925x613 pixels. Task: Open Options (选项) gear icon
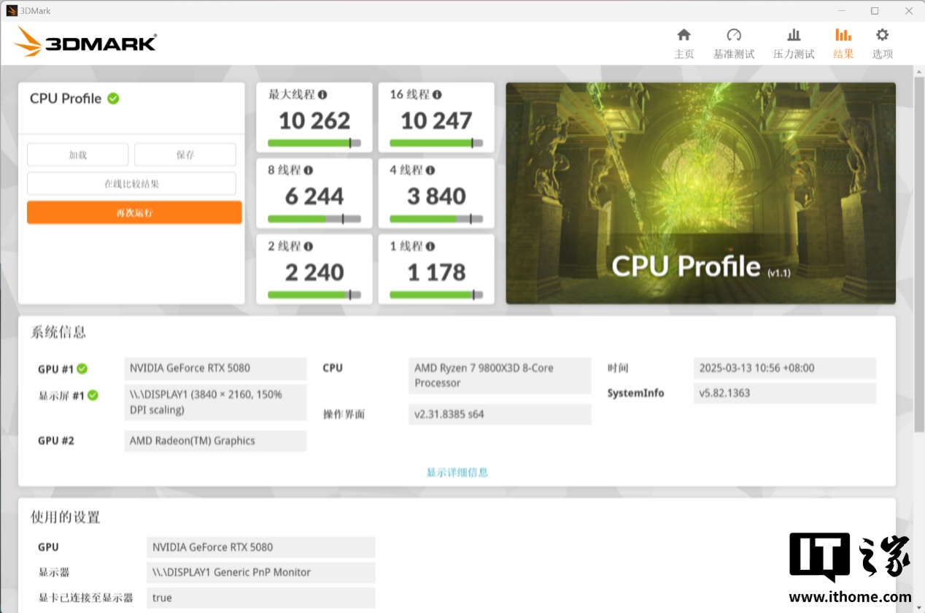point(882,35)
